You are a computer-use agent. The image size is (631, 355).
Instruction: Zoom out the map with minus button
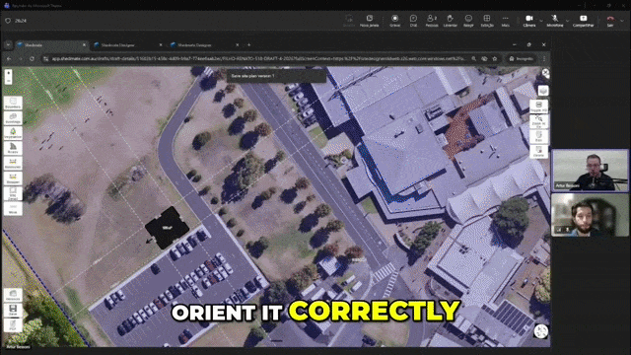coord(9,81)
